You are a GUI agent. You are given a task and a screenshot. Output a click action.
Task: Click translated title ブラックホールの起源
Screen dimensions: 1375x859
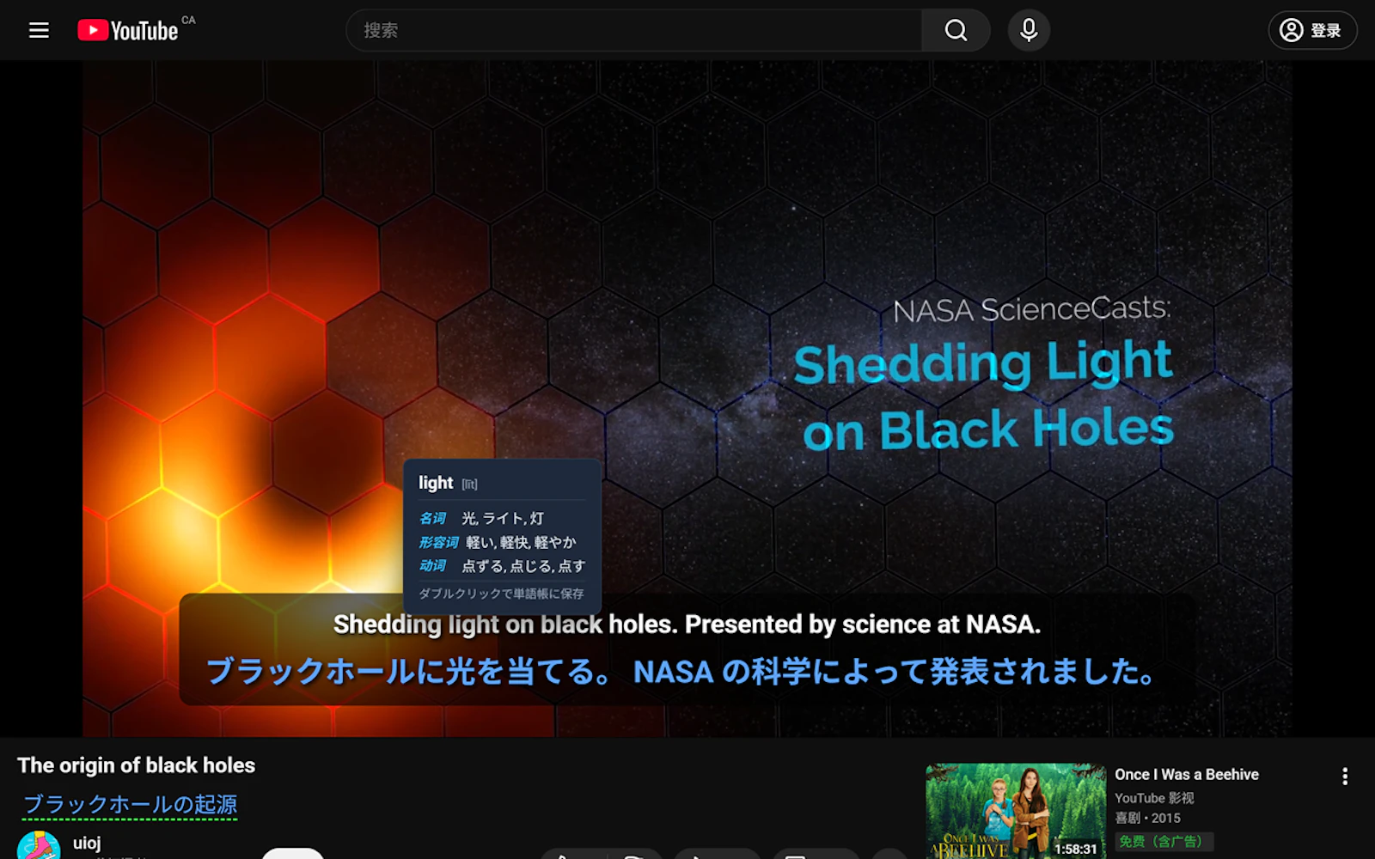(130, 805)
